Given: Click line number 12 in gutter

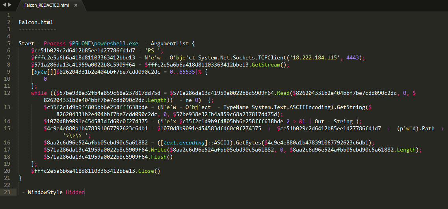Looking at the screenshot, I should click(7, 93).
